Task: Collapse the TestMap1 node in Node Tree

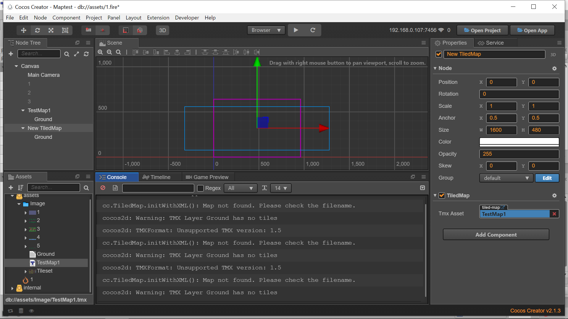Action: (x=23, y=110)
